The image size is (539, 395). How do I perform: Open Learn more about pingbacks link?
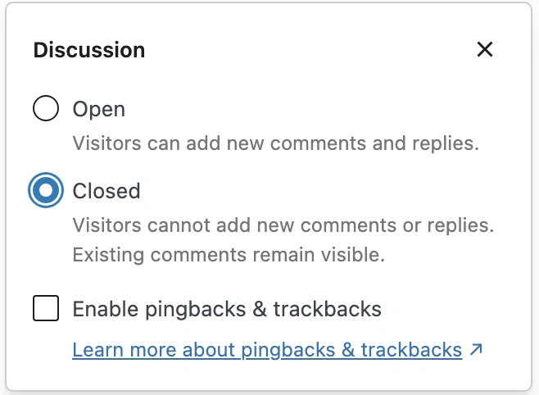coord(267,350)
